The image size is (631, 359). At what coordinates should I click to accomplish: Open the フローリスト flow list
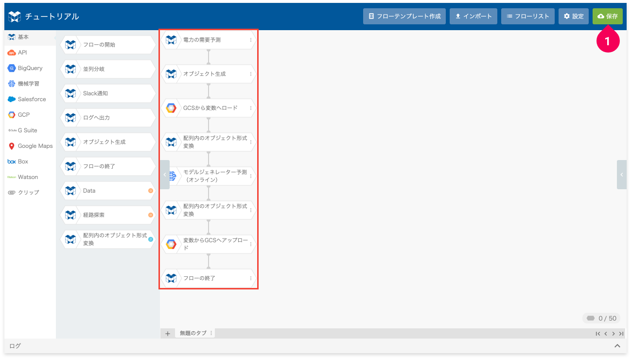pyautogui.click(x=528, y=16)
